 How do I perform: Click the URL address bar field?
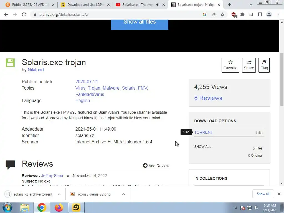(x=116, y=14)
